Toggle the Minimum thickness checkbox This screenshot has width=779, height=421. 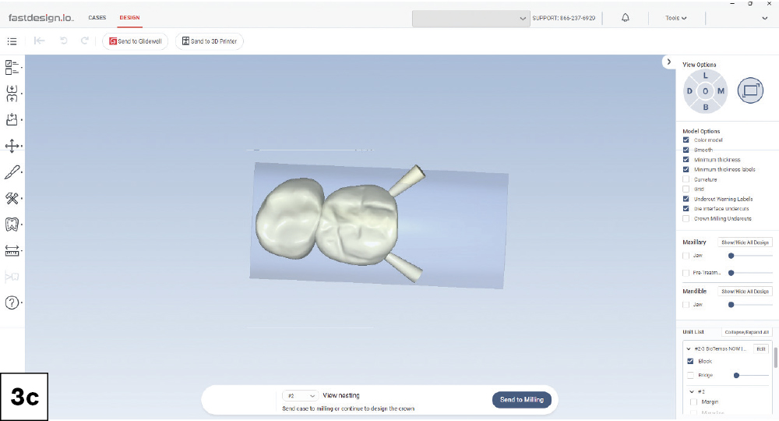pyautogui.click(x=686, y=160)
